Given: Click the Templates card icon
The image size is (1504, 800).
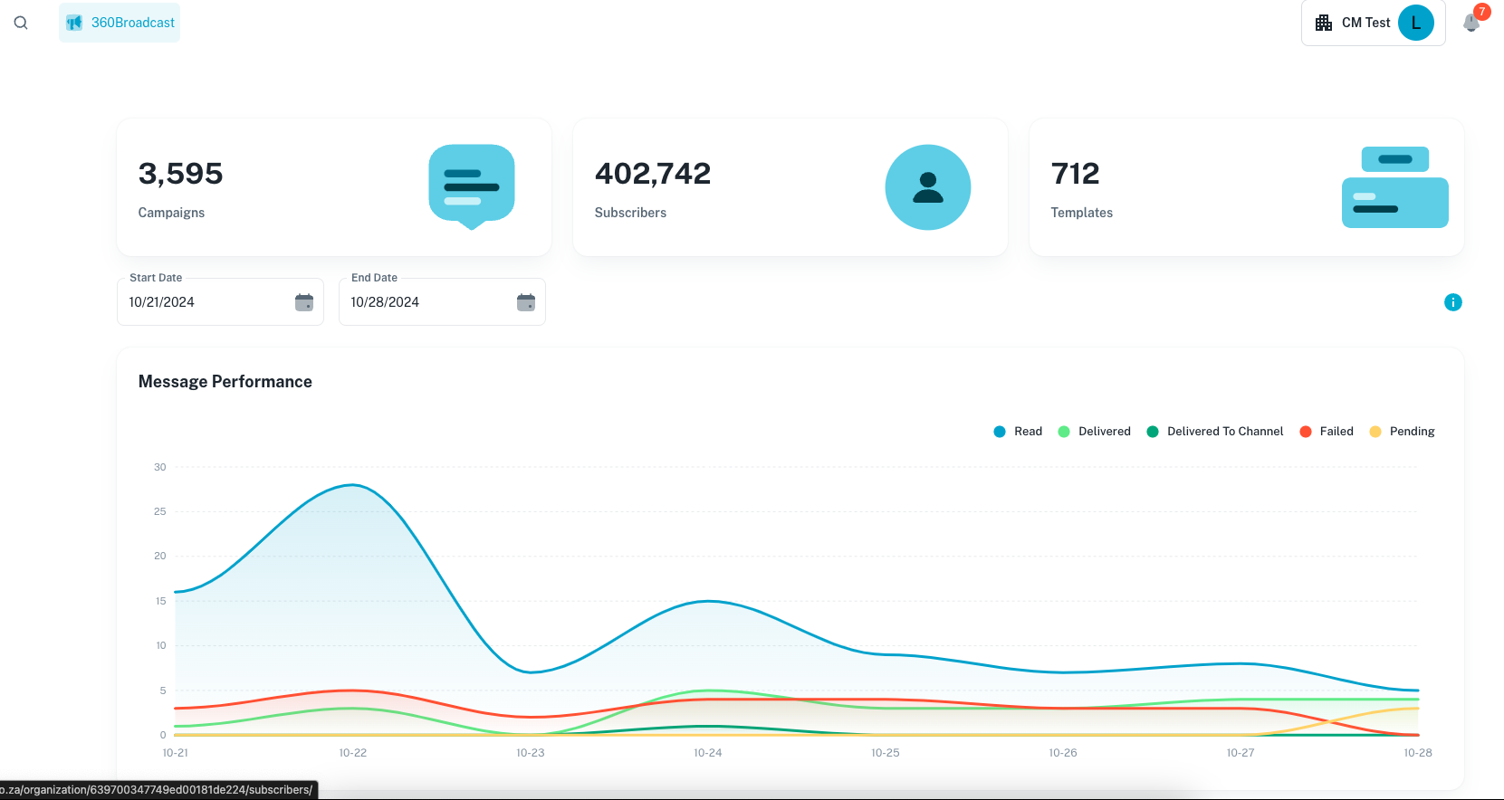Looking at the screenshot, I should tap(1394, 187).
